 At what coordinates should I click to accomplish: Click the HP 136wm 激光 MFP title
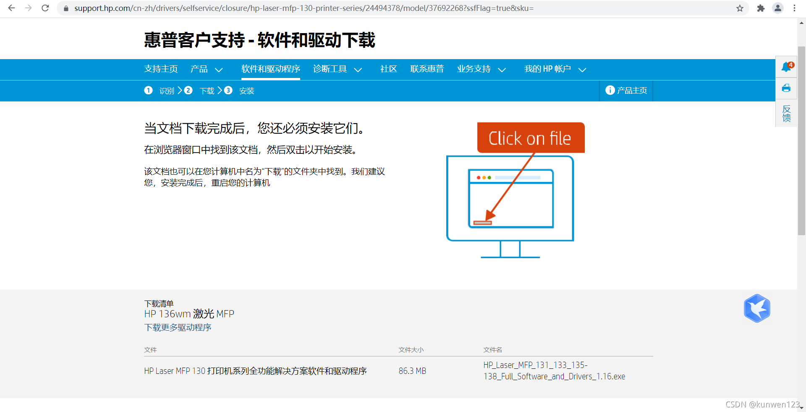(x=189, y=314)
